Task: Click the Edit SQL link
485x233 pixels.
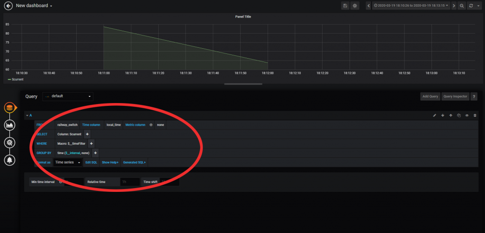Action: [x=91, y=162]
